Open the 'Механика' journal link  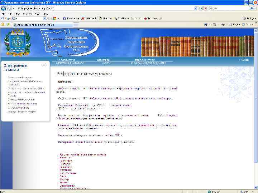[66, 170]
